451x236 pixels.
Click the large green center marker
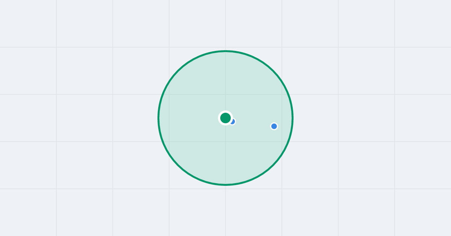coord(225,118)
